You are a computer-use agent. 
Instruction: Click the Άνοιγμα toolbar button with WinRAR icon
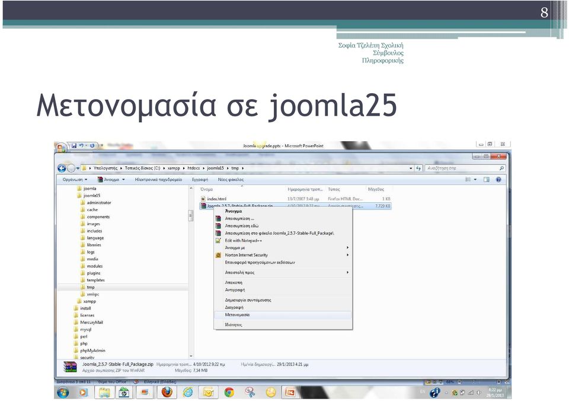[x=108, y=179]
